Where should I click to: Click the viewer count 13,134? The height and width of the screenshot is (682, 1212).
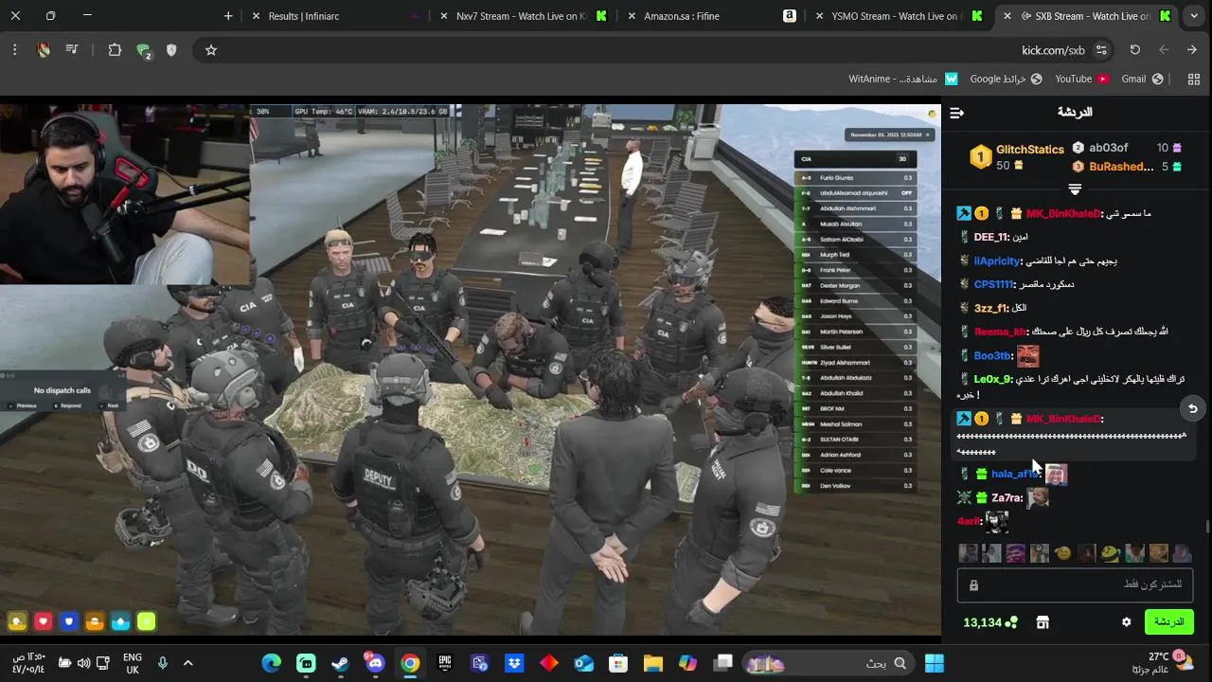(x=982, y=622)
